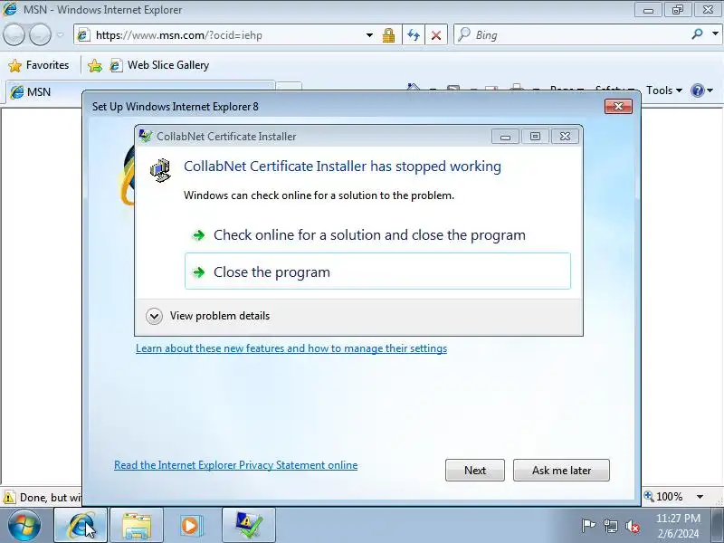Image resolution: width=724 pixels, height=543 pixels.
Task: Click the Refresh page icon
Action: (414, 35)
